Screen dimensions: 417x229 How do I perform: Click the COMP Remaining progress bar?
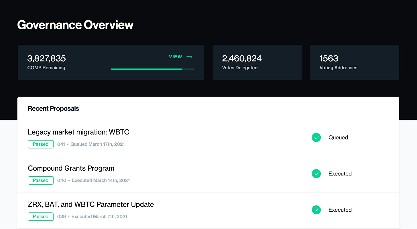(153, 69)
